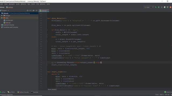Toggle fold marker at the if file_data line

47,30
